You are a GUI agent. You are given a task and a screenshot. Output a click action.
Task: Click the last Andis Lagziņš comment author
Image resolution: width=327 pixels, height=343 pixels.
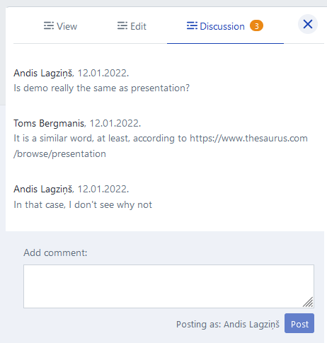(43, 189)
